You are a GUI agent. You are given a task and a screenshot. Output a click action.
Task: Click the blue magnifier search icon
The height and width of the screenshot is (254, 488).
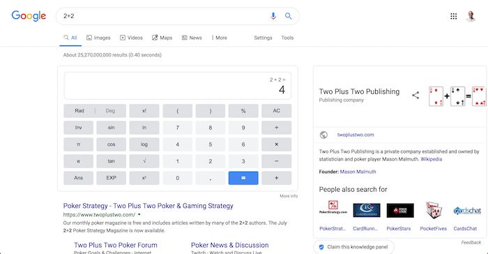[x=288, y=16]
